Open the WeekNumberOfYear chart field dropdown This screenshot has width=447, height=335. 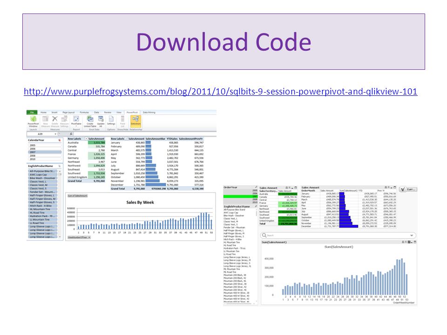89,237
